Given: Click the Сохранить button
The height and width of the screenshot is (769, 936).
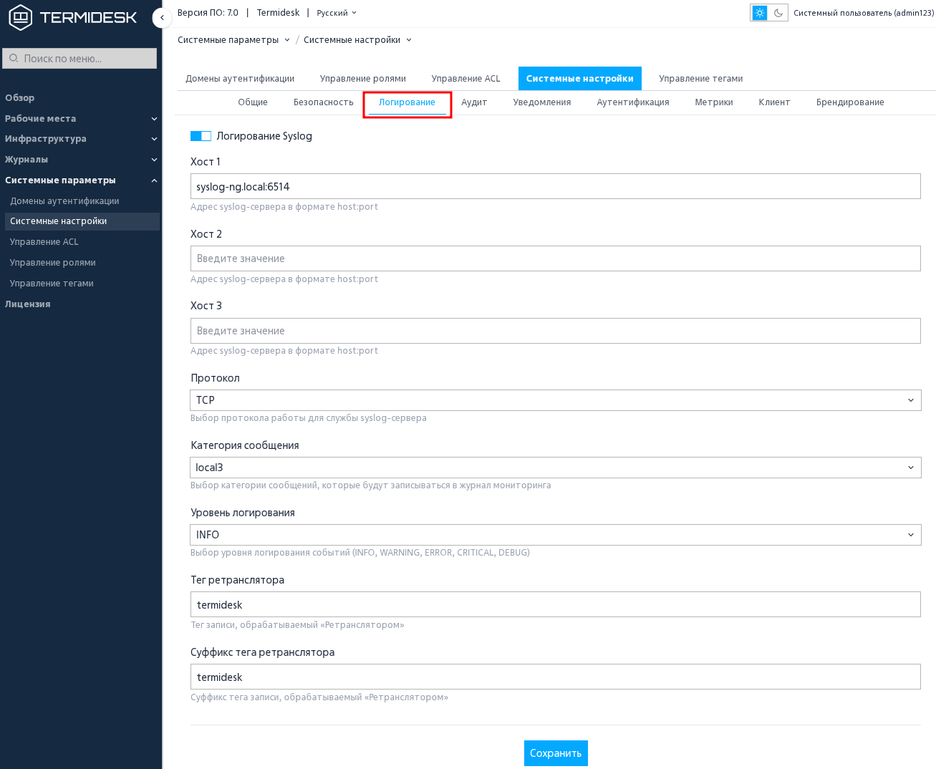Looking at the screenshot, I should pyautogui.click(x=556, y=753).
